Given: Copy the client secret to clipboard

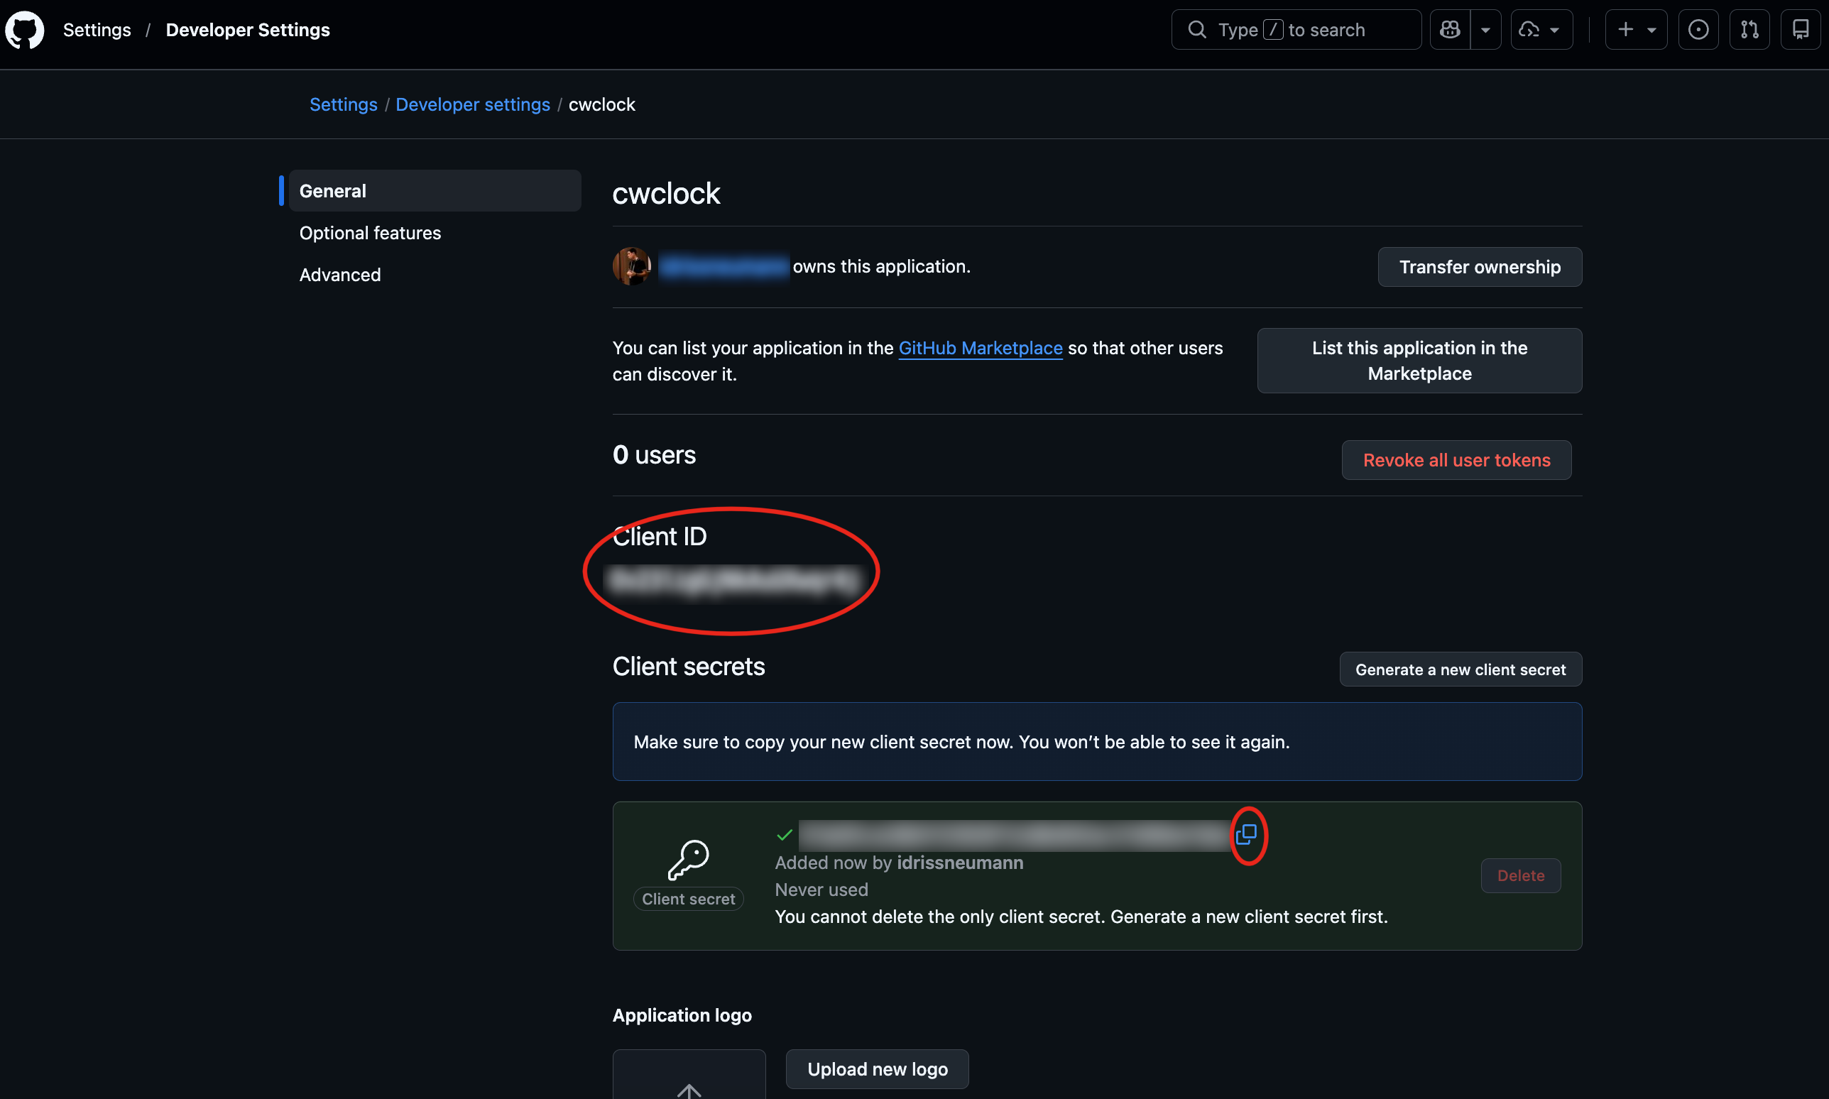Looking at the screenshot, I should 1246,834.
